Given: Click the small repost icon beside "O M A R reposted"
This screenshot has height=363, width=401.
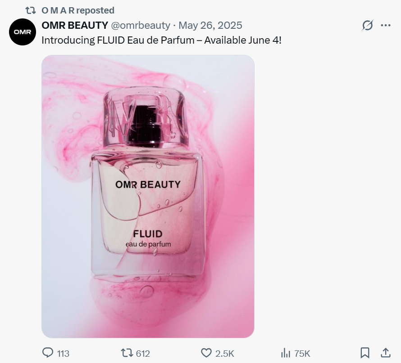Looking at the screenshot, I should coord(31,10).
